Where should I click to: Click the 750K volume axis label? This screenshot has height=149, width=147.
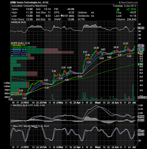(7, 90)
